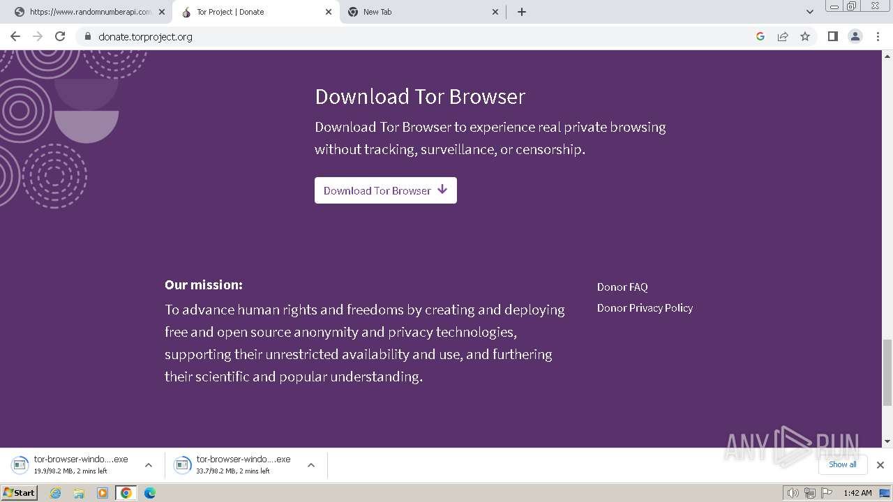This screenshot has width=893, height=502.
Task: Bookmark this tab with star icon
Action: 805,36
